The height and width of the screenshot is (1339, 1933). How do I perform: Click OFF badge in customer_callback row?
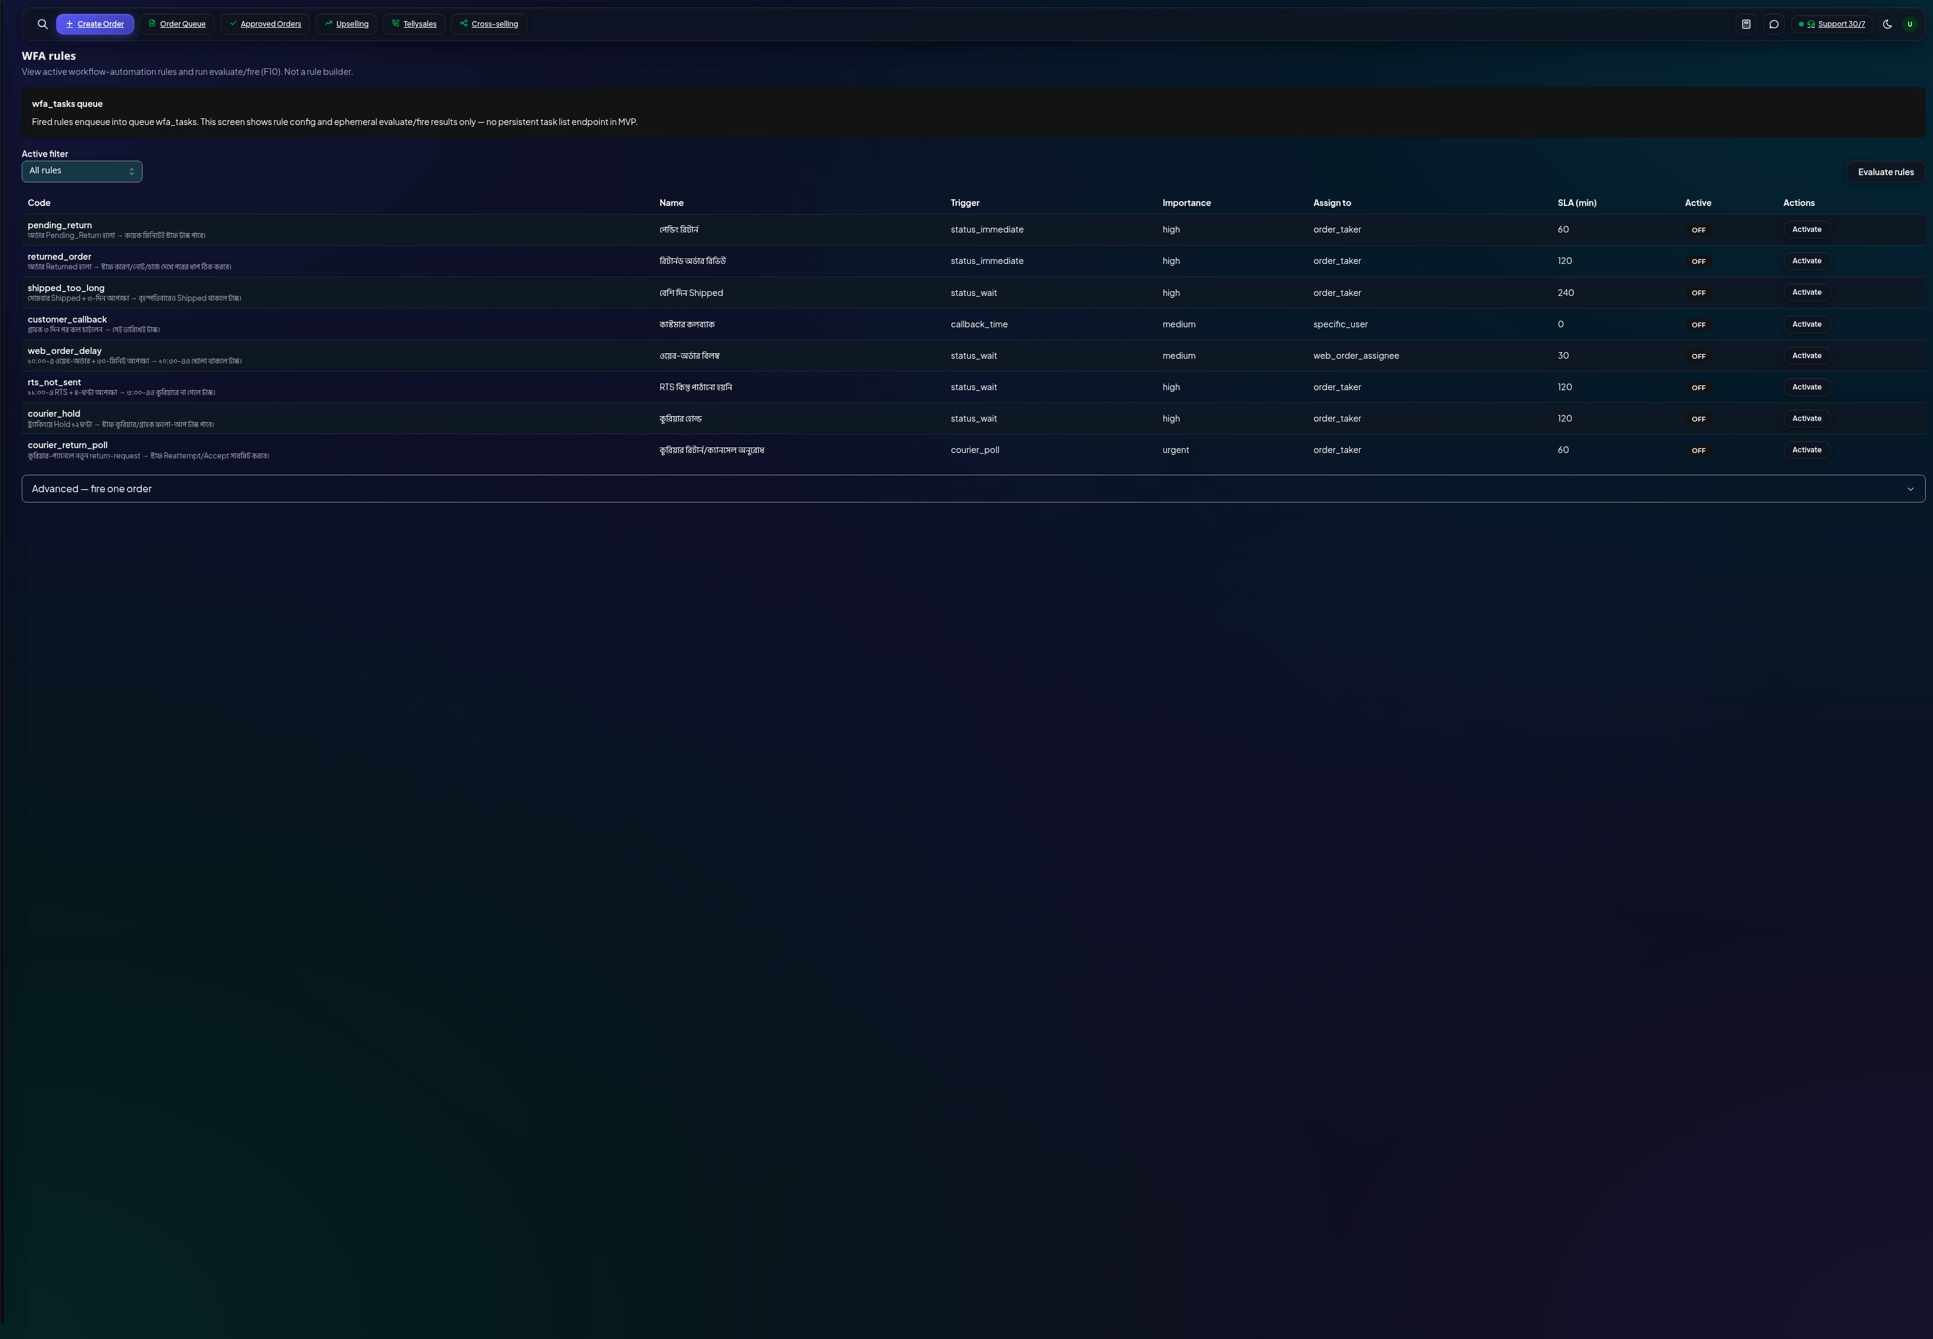[x=1698, y=325]
